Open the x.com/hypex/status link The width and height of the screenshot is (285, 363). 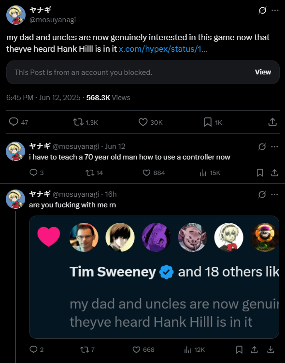pos(163,49)
